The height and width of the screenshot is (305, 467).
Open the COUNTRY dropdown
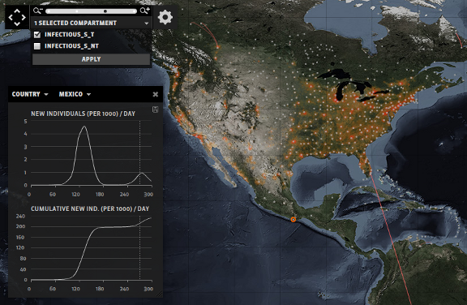30,94
